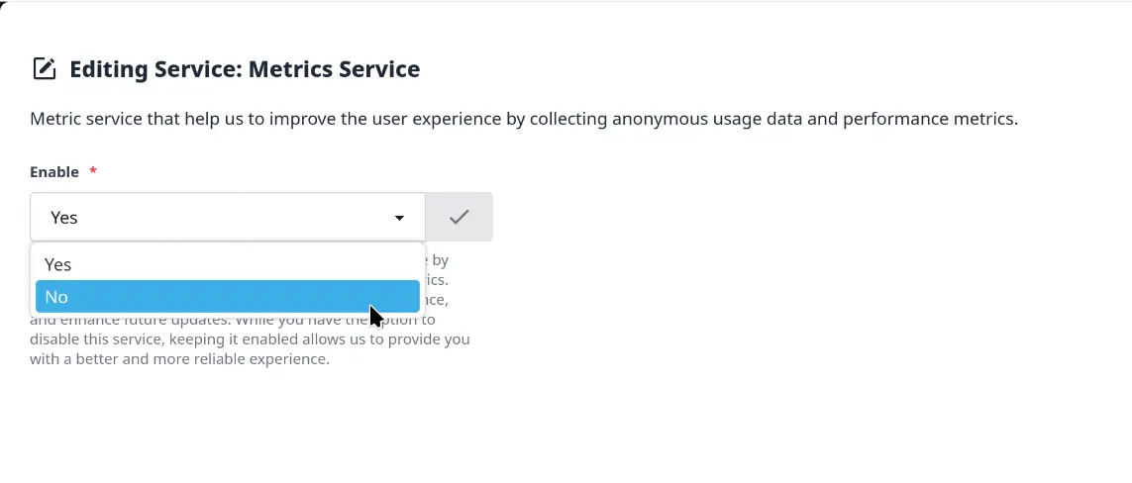Screen dimensions: 1132x483
Task: Click the words Metrics Service in the title
Action: (335, 69)
